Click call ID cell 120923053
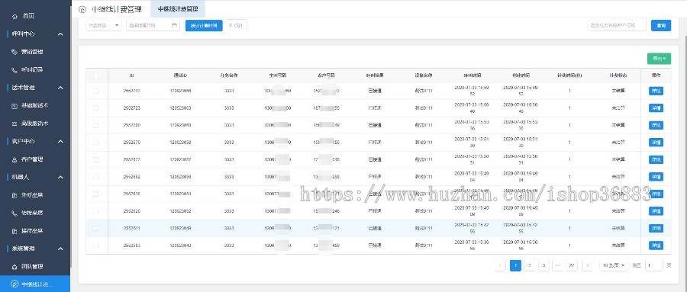This screenshot has height=292, width=687. [x=180, y=194]
